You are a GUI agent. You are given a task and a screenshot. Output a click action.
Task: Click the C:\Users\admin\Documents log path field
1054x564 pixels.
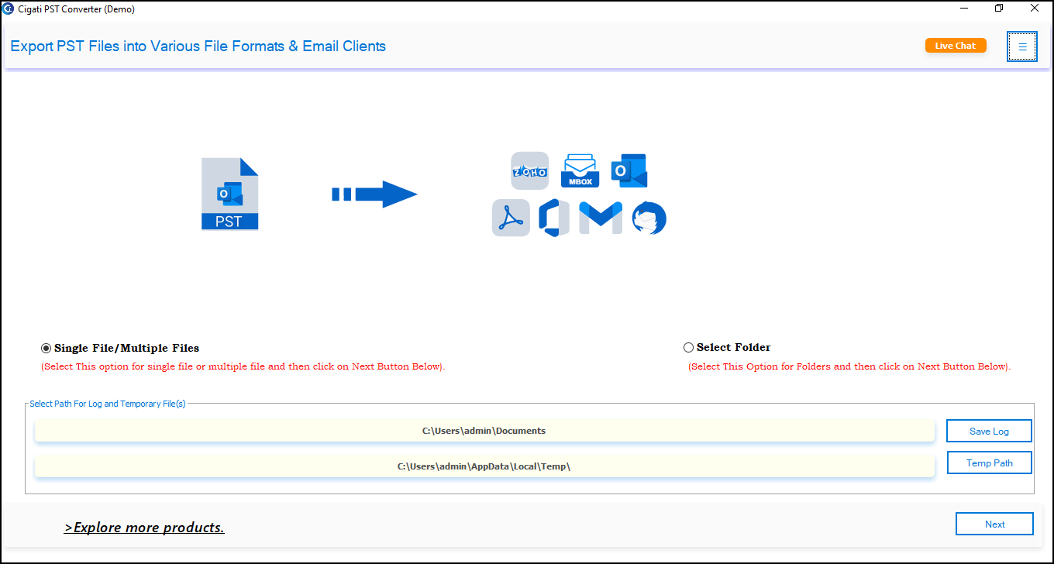(484, 431)
